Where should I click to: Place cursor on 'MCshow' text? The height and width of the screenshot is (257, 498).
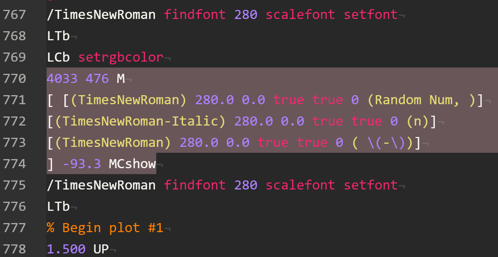[132, 164]
